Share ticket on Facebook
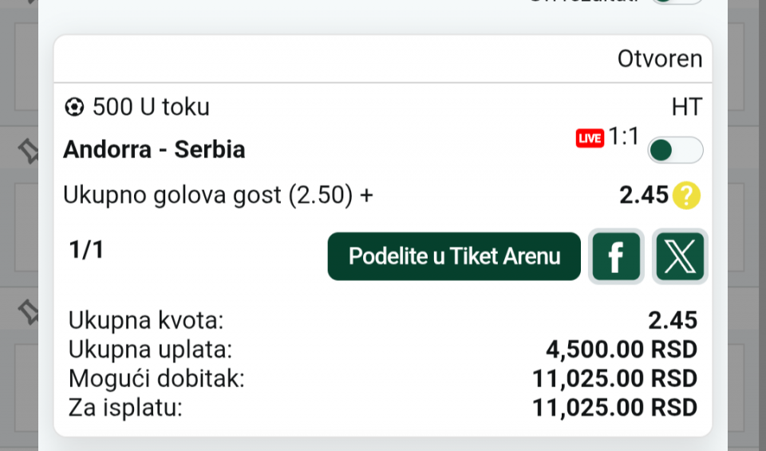Image resolution: width=766 pixels, height=451 pixels. coord(616,257)
